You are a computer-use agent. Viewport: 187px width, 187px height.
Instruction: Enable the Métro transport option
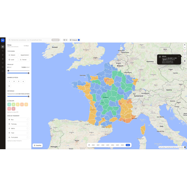pyautogui.click(x=18, y=128)
